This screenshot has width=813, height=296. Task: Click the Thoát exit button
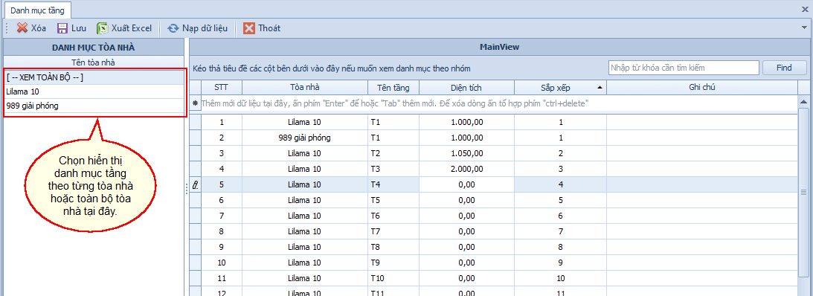[262, 28]
